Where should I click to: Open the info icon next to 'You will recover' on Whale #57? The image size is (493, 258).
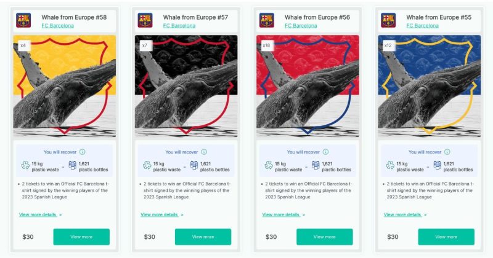pos(204,152)
